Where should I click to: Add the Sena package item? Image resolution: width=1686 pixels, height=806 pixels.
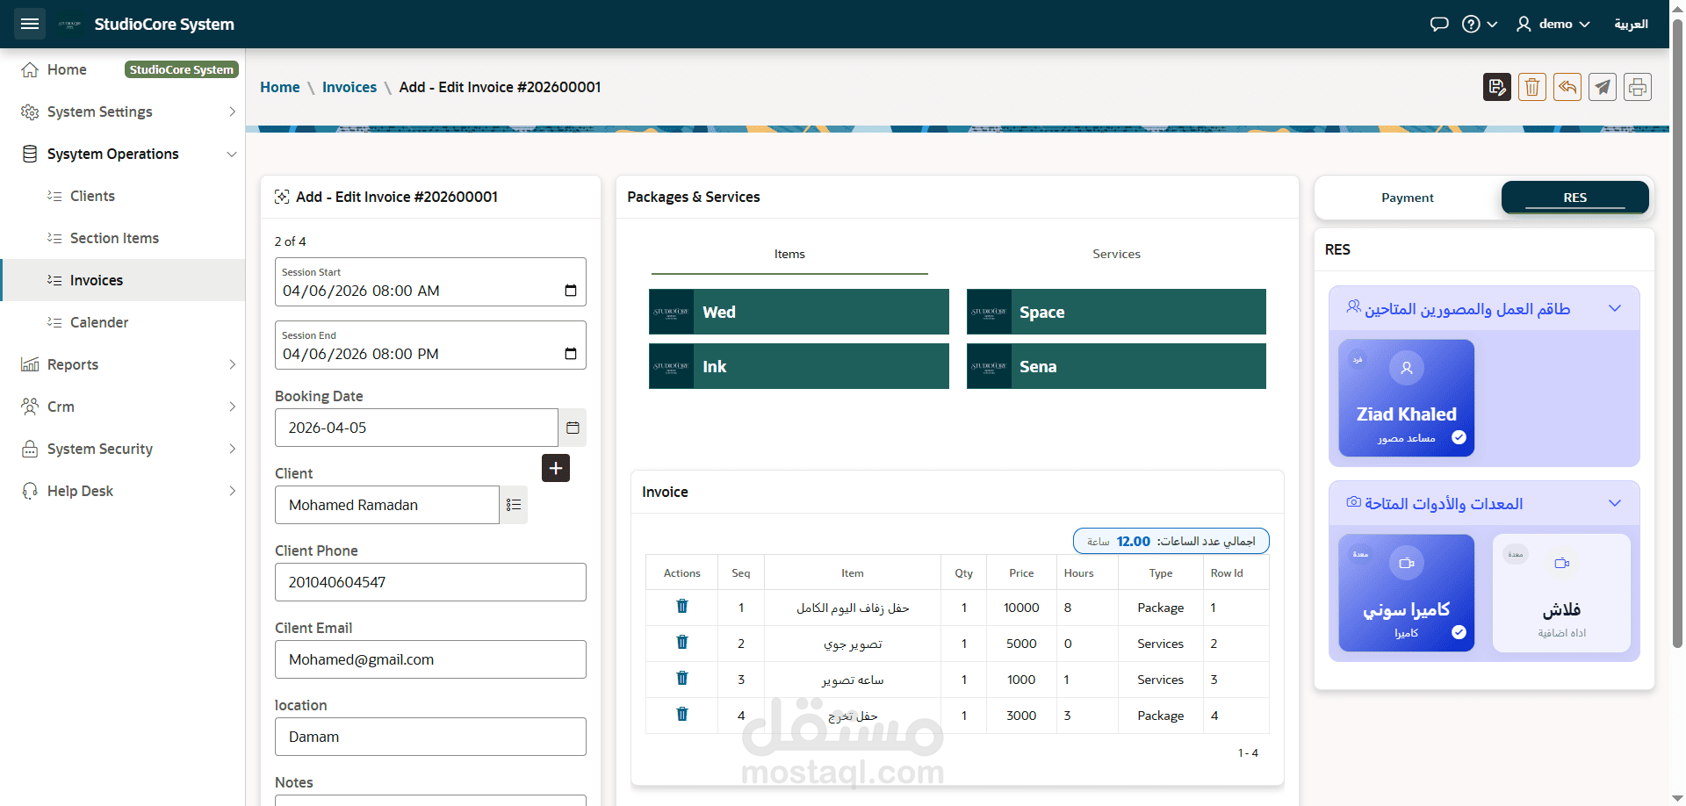pos(1116,366)
